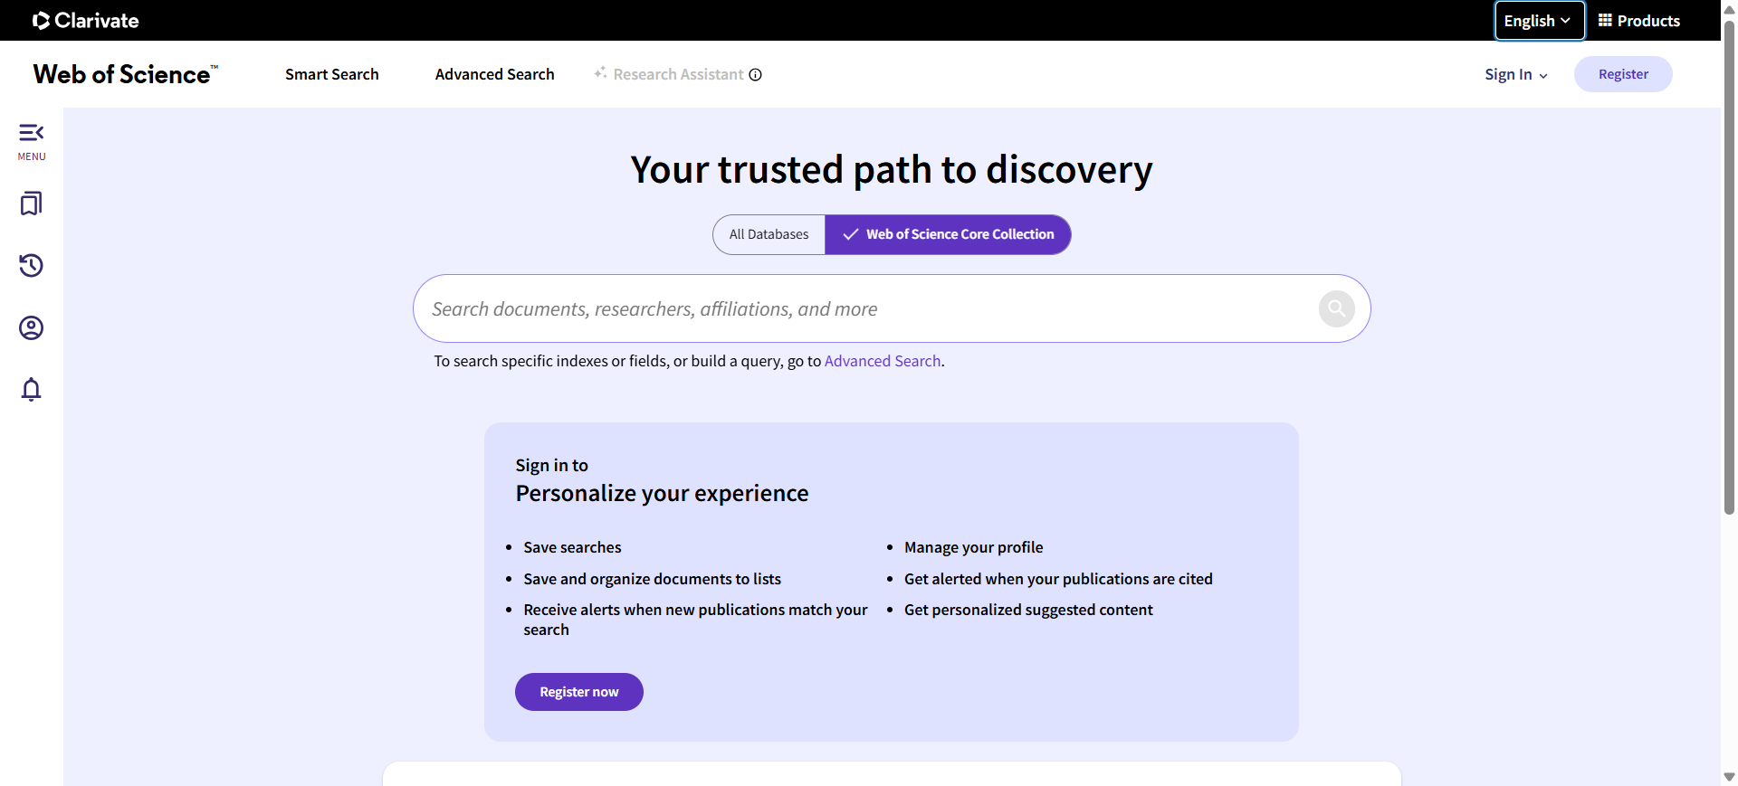The height and width of the screenshot is (786, 1738).
Task: Click the "Save searches" bullet text
Action: click(572, 547)
